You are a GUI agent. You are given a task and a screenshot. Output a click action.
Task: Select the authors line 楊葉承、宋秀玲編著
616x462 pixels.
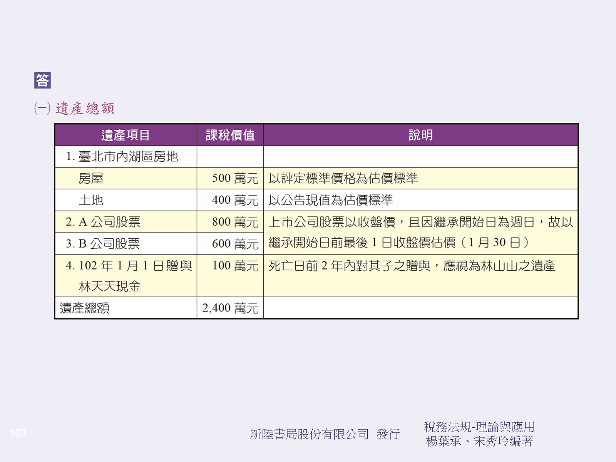pyautogui.click(x=479, y=441)
